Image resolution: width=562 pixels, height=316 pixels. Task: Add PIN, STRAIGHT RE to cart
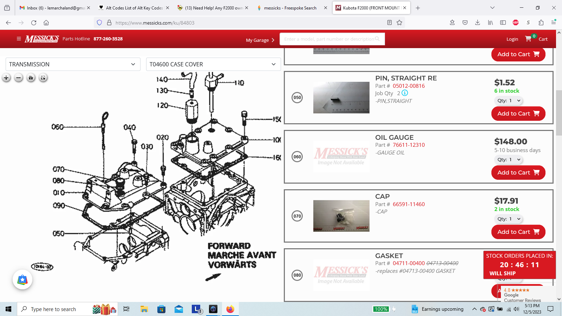[518, 113]
